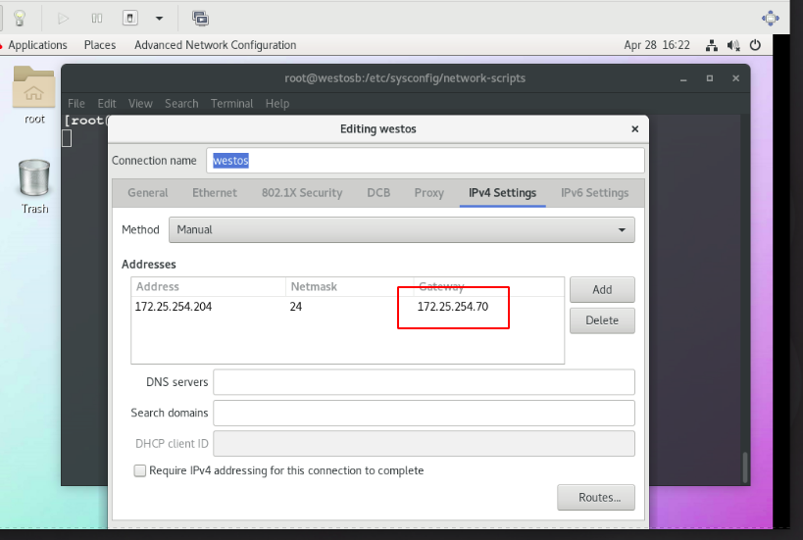This screenshot has height=540, width=803.
Task: Open the terminal Edit menu
Action: pyautogui.click(x=107, y=103)
